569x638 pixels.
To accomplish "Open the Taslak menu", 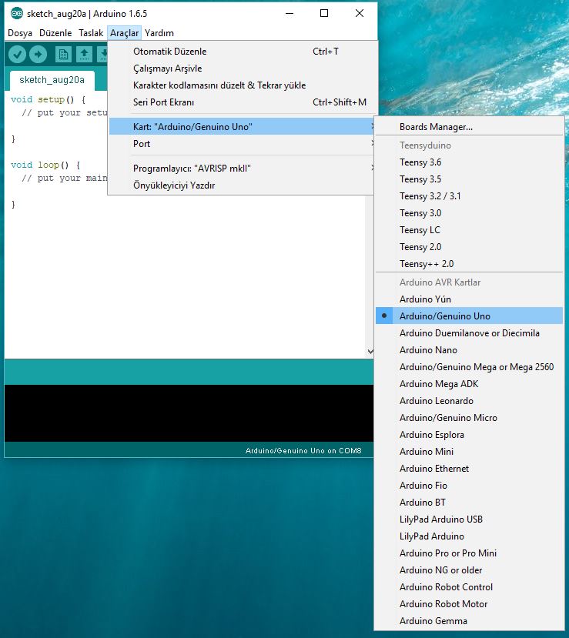I will (91, 33).
